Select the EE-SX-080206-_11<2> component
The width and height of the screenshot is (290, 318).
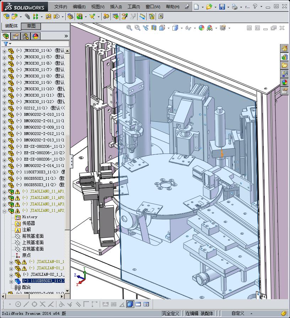pyautogui.click(x=44, y=153)
